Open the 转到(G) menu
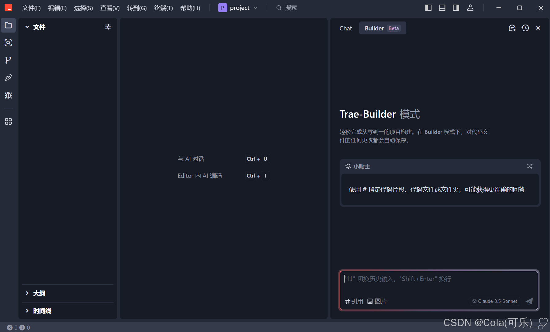Viewport: 550px width, 332px height. (x=137, y=8)
